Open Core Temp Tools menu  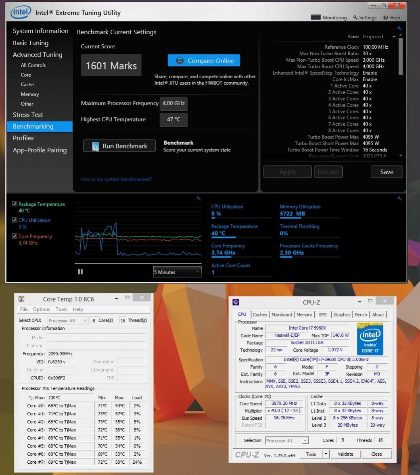(x=61, y=309)
